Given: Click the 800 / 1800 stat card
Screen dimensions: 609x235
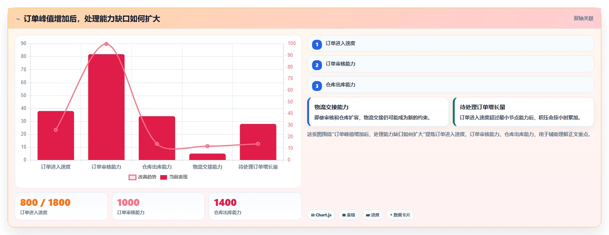Looking at the screenshot, I should coord(61,206).
